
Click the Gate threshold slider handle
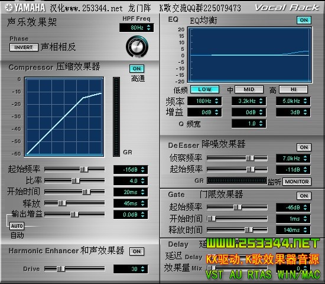pyautogui.click(x=238, y=207)
